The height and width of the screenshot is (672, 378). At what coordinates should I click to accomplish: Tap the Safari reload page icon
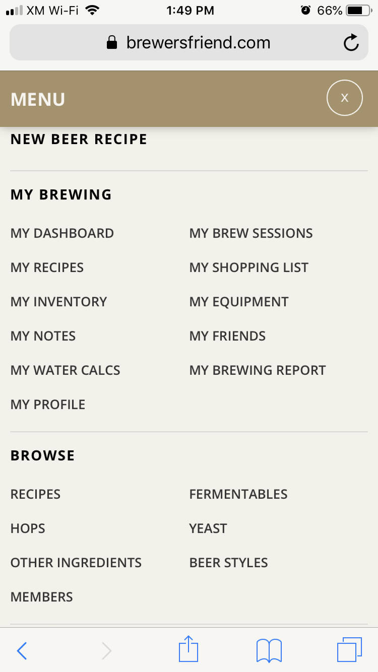(351, 43)
